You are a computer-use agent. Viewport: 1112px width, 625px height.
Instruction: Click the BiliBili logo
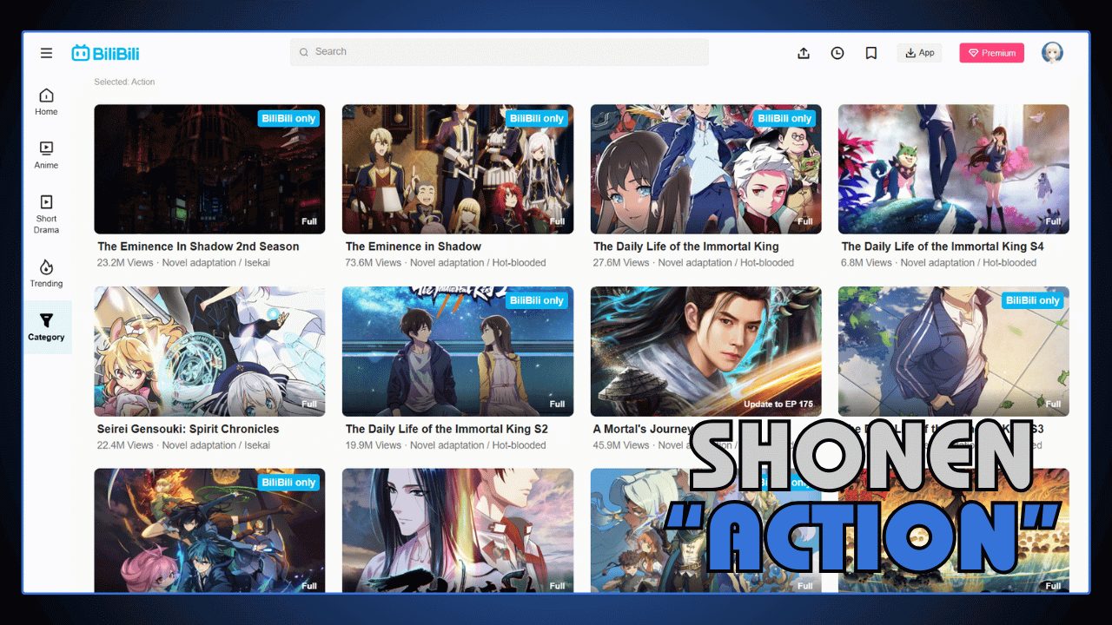point(105,52)
